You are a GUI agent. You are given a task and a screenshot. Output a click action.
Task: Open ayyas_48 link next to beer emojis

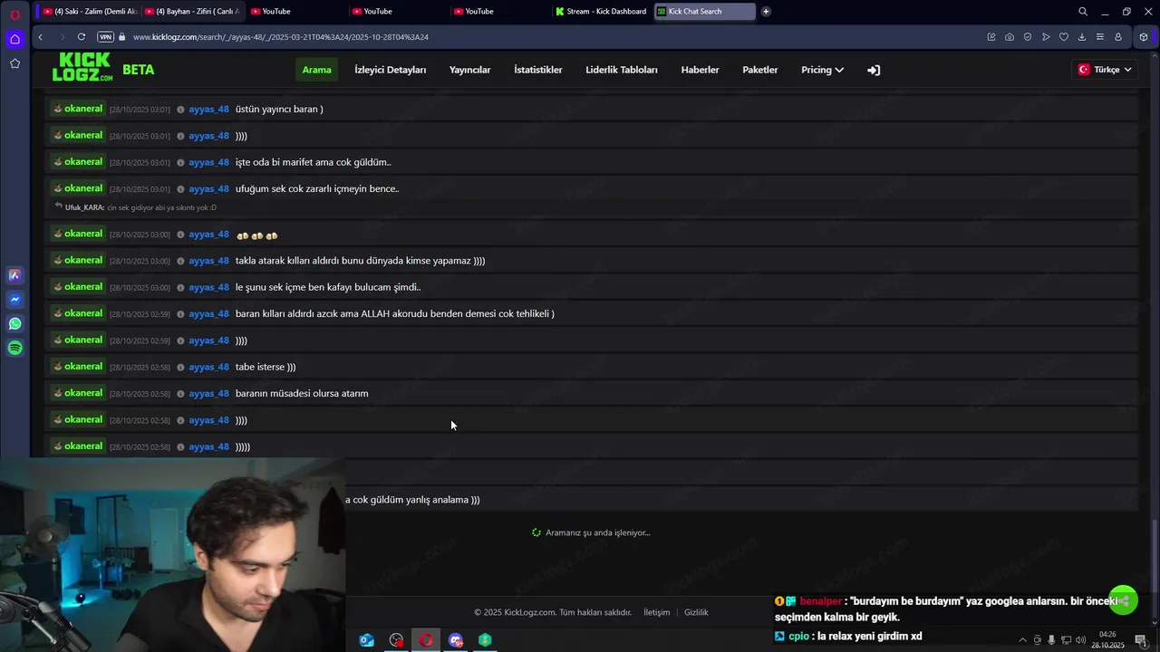pyautogui.click(x=208, y=235)
